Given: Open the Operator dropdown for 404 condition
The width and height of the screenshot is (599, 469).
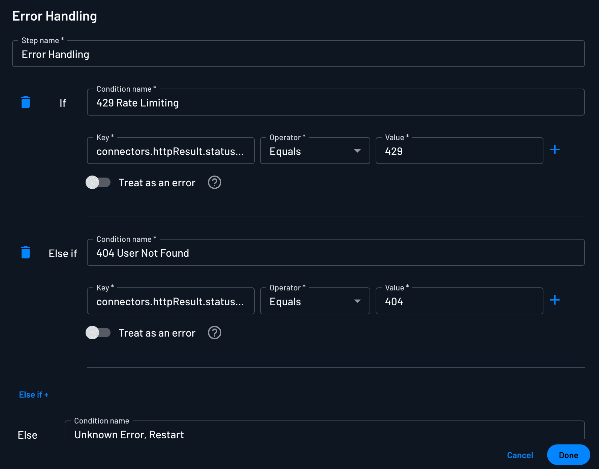Looking at the screenshot, I should coord(315,302).
